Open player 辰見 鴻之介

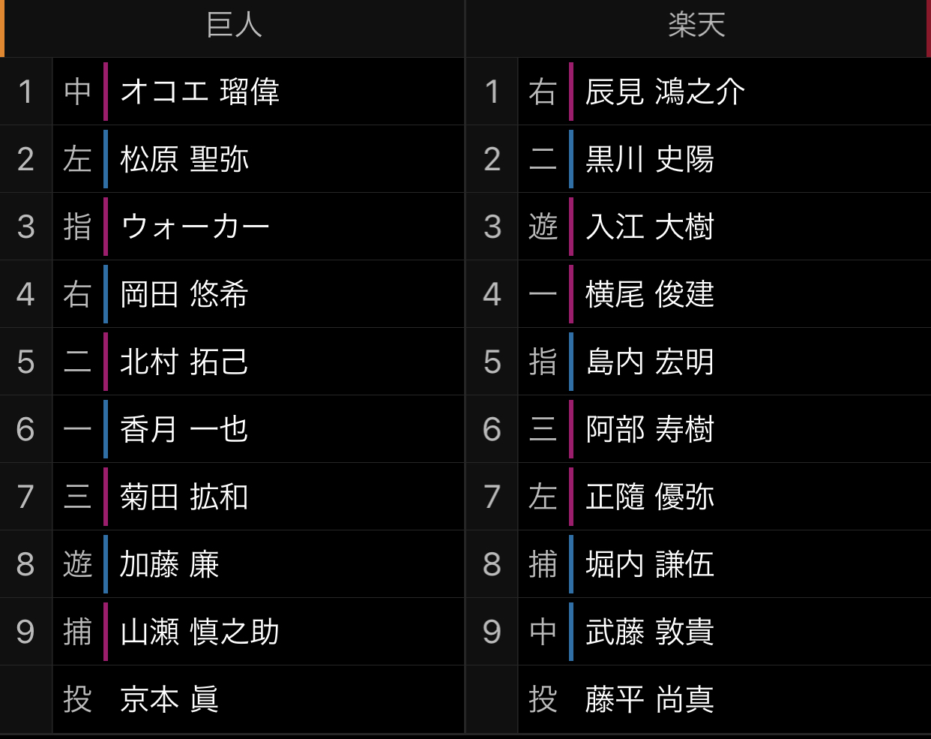(666, 92)
